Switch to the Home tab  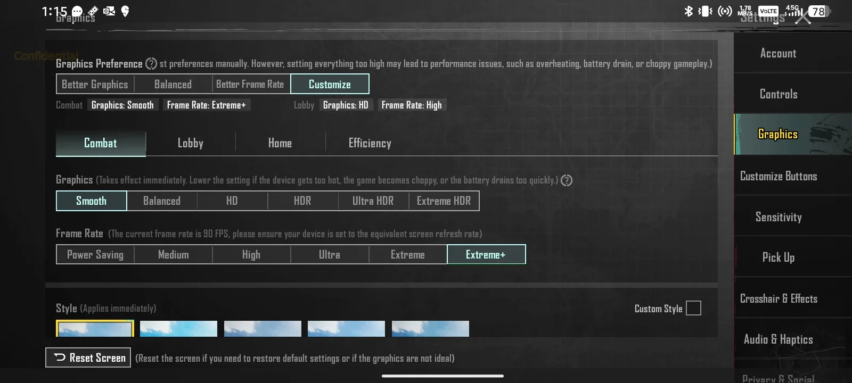click(x=280, y=143)
